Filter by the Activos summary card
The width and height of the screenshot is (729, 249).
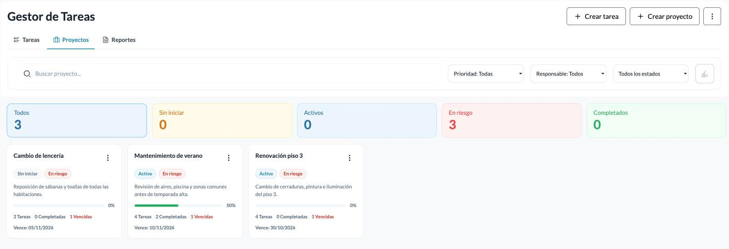click(x=367, y=121)
